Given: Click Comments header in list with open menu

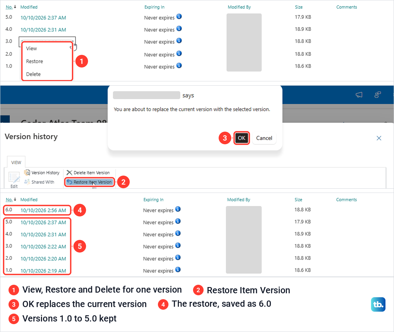Looking at the screenshot, I should [347, 7].
